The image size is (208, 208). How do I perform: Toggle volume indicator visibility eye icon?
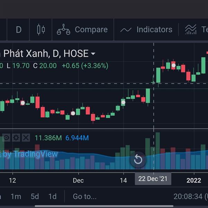[x=6, y=138]
